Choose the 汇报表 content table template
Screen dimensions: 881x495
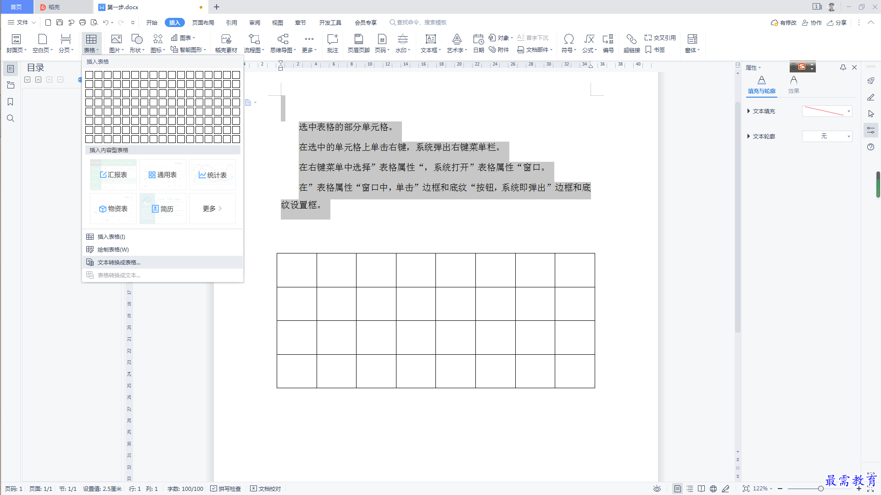pos(113,175)
